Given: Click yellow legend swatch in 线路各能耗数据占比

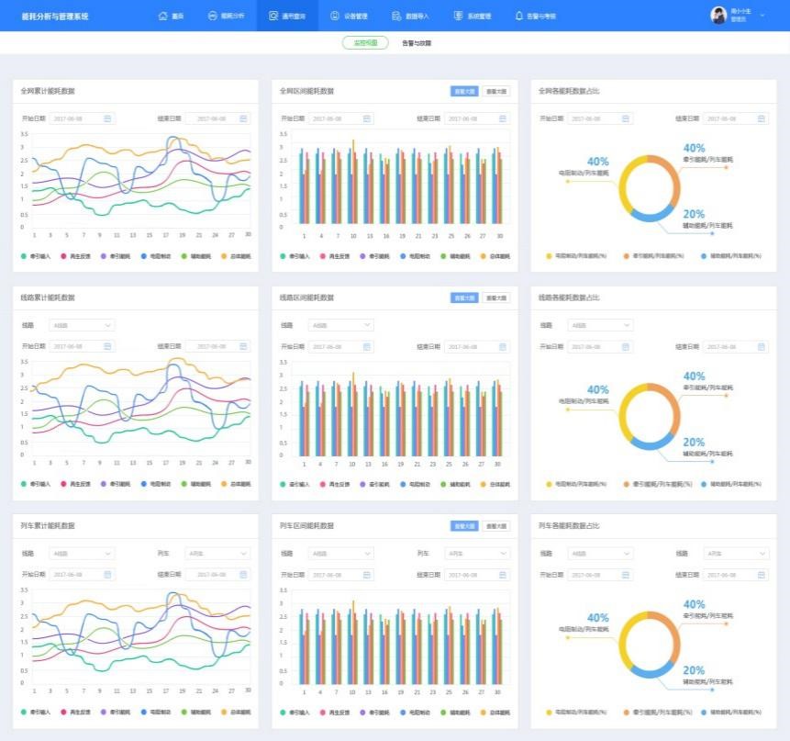Looking at the screenshot, I should (x=551, y=483).
